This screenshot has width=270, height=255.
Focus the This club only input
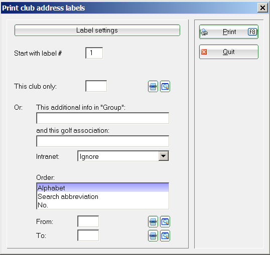[96, 86]
